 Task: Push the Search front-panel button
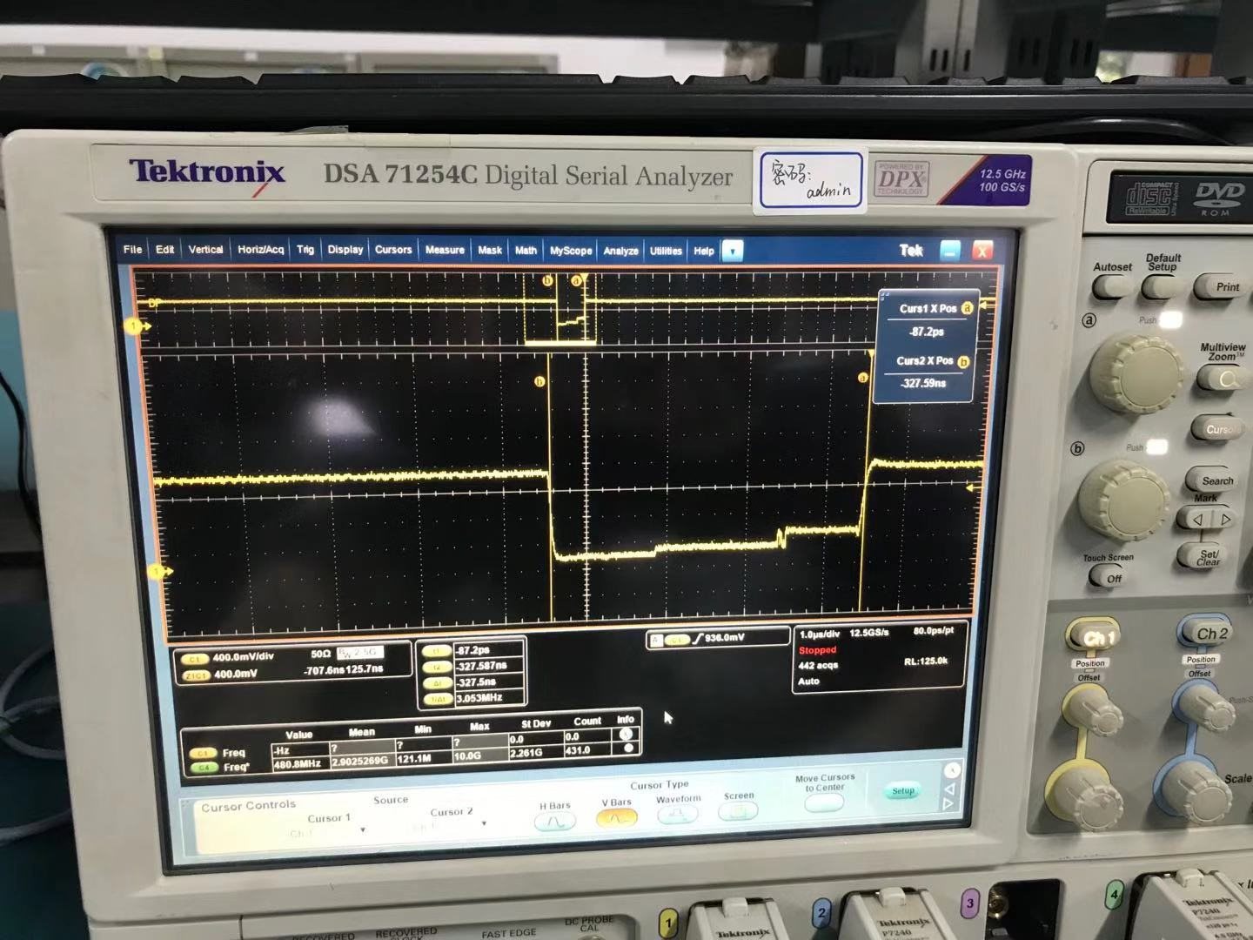1213,480
